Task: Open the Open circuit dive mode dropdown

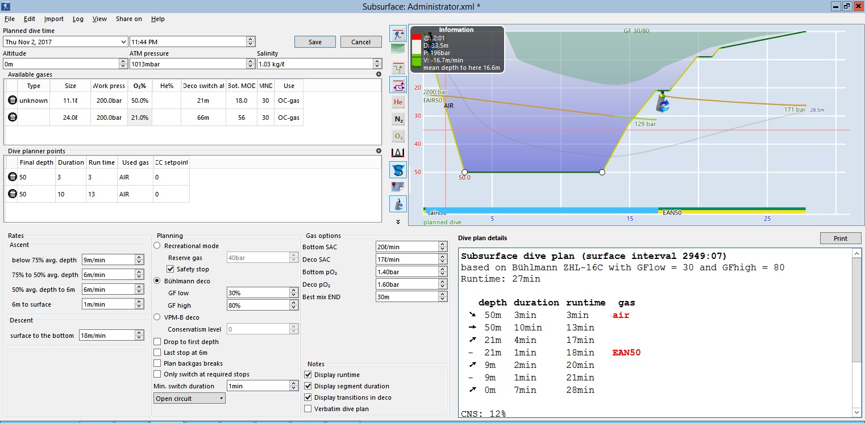Action: (190, 399)
